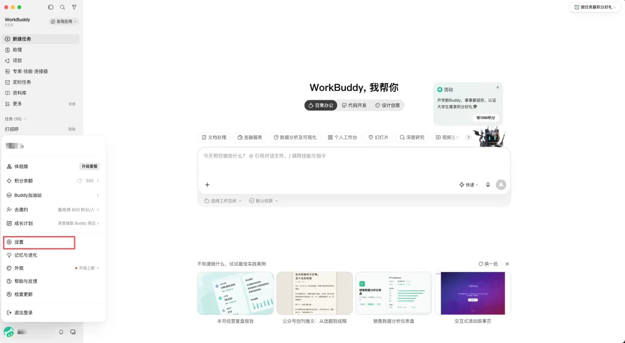Switch to 日常办公 tab
Image resolution: width=625 pixels, height=343 pixels.
321,105
